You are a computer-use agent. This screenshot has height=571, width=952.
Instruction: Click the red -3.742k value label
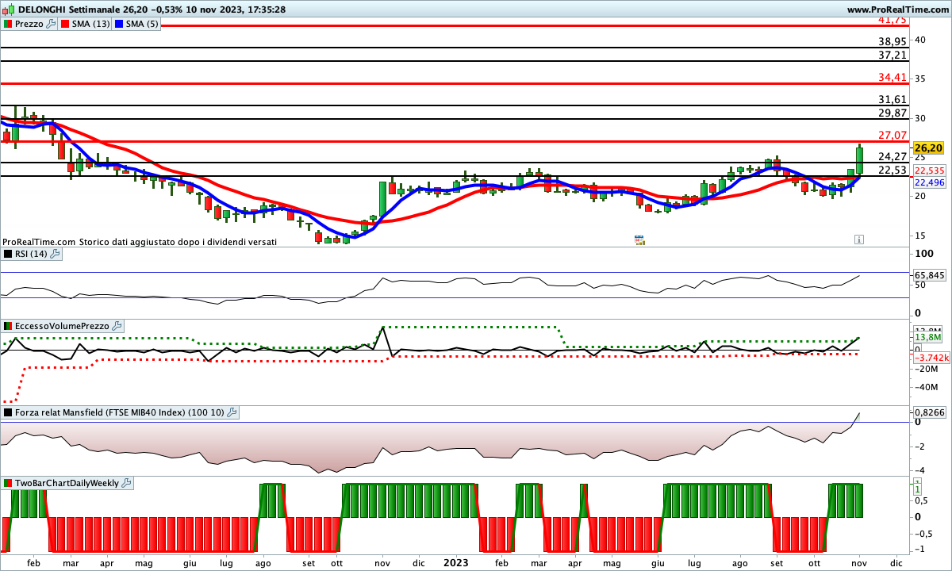(931, 358)
